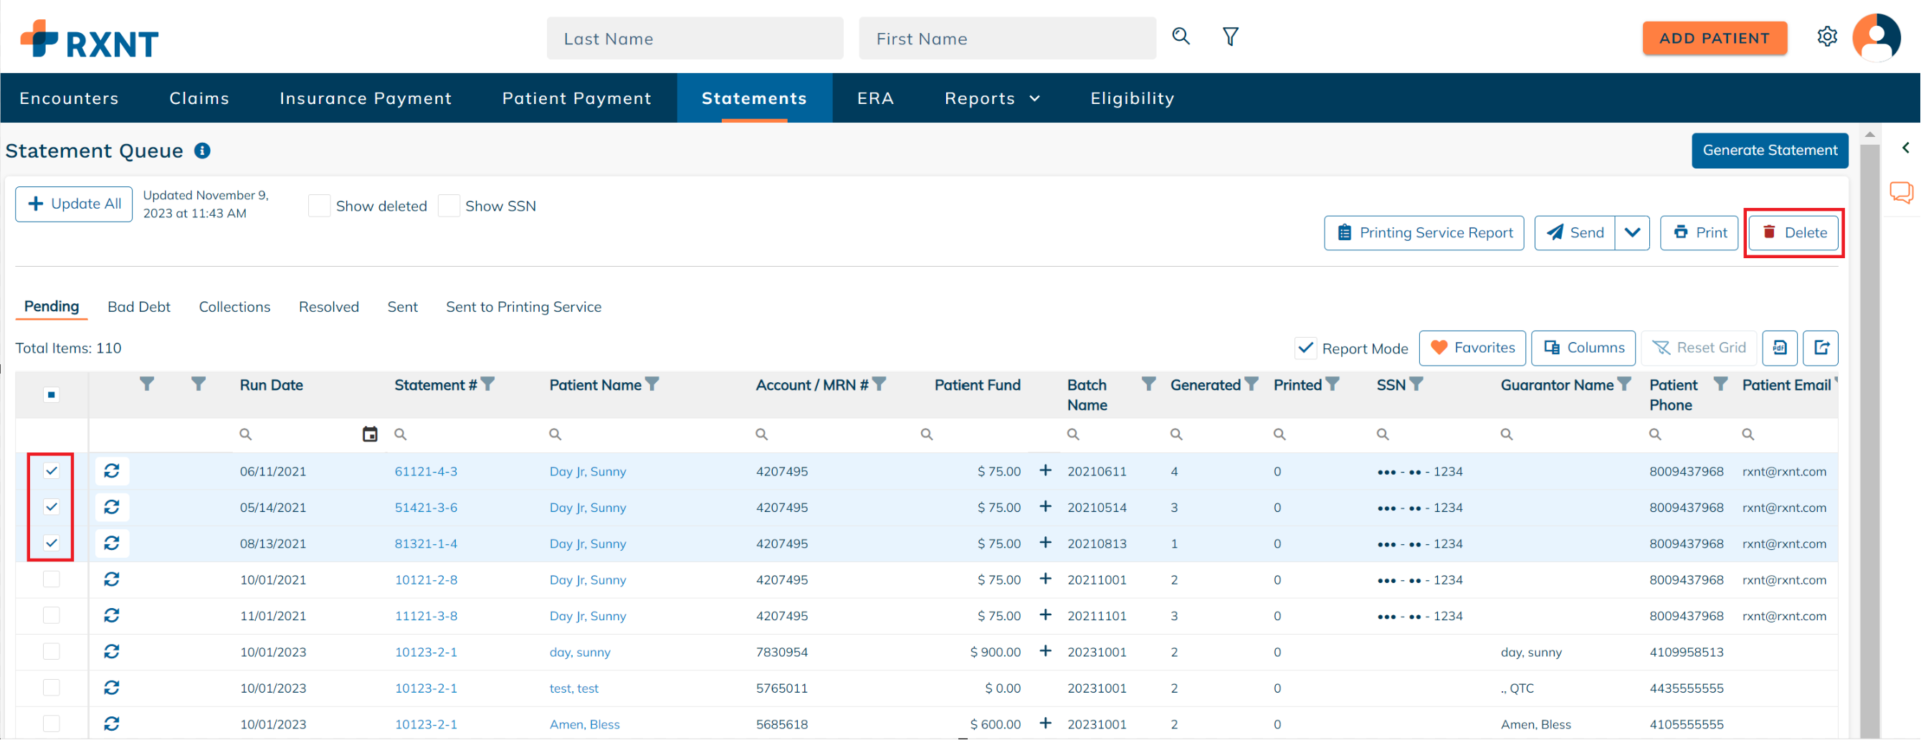Image resolution: width=1921 pixels, height=740 pixels.
Task: Check the 10/01/2021 row checkbox
Action: coord(52,579)
